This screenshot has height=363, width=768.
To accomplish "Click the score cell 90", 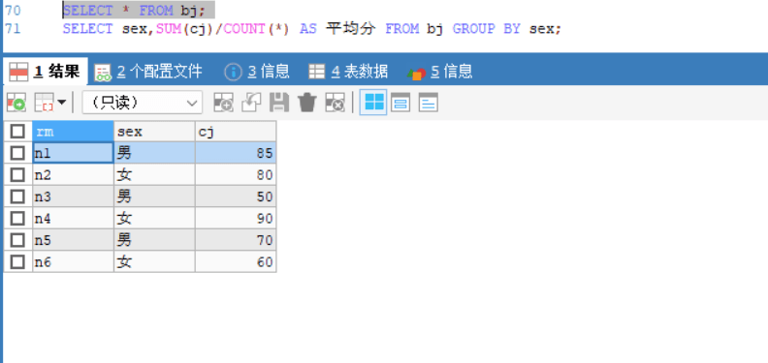I will pyautogui.click(x=236, y=218).
